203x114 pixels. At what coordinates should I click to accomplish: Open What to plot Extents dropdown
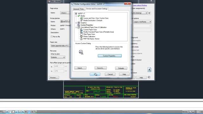(58, 57)
